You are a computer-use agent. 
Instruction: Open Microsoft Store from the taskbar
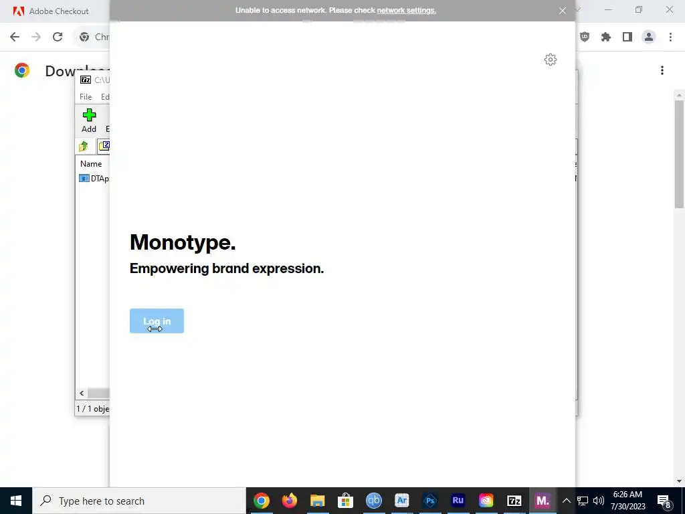pos(346,501)
